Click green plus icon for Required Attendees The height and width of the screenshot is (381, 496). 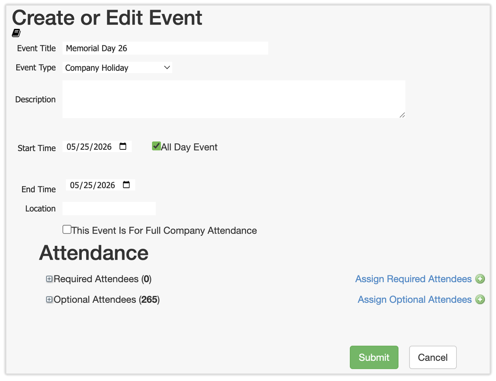click(480, 279)
